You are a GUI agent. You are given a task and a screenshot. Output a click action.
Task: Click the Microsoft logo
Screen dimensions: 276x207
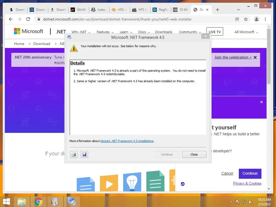pyautogui.click(x=29, y=31)
